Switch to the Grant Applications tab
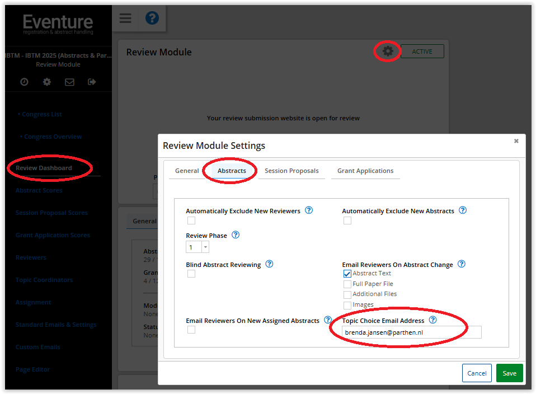The height and width of the screenshot is (394, 536). click(365, 171)
